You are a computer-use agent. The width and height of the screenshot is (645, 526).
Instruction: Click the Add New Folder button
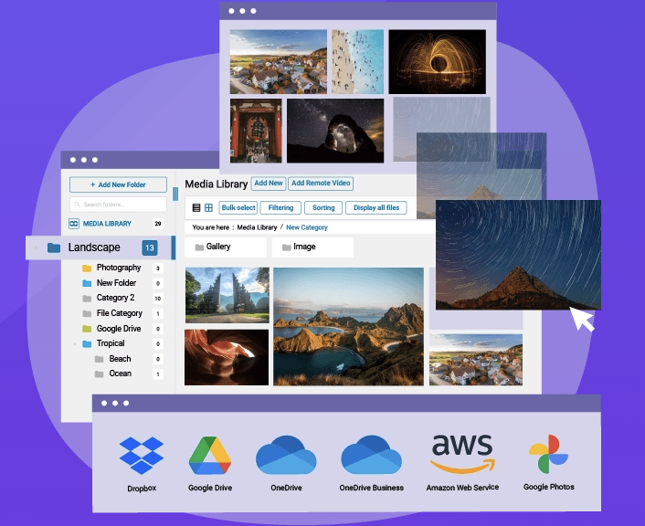coord(118,184)
